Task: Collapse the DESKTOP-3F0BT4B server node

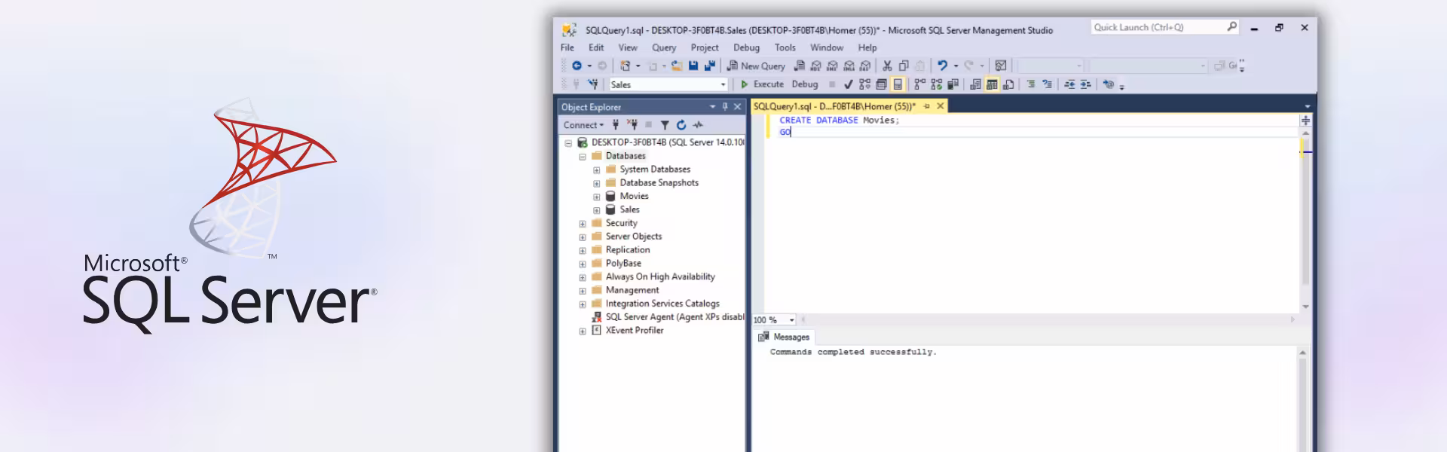Action: tap(568, 143)
